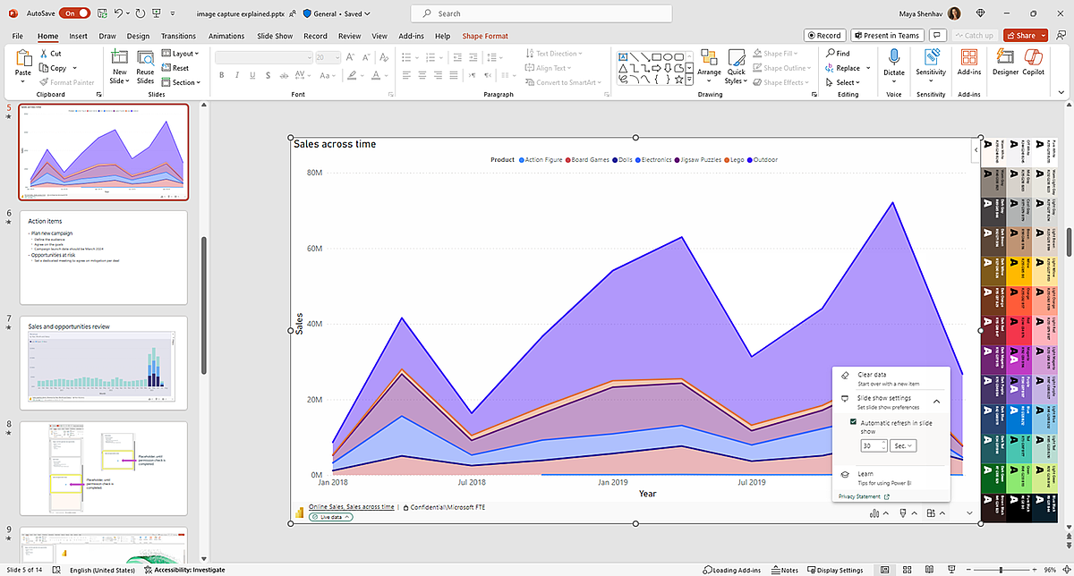The image size is (1074, 576).
Task: Open the Privacy Statement link
Action: (861, 496)
